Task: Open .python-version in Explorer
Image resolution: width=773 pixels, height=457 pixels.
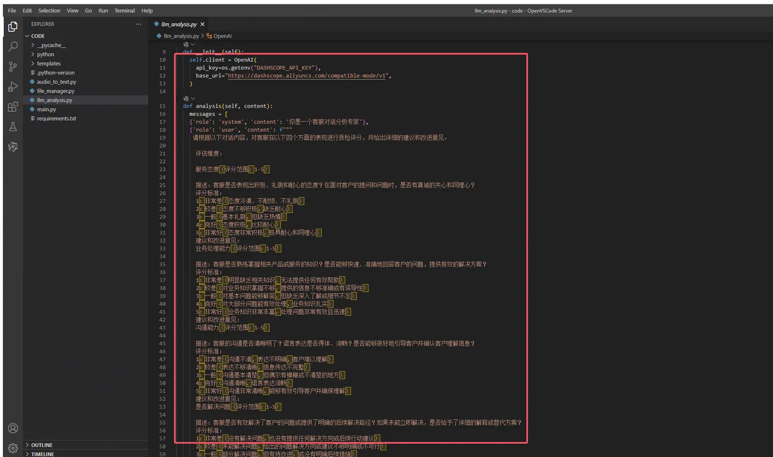Action: [x=56, y=73]
